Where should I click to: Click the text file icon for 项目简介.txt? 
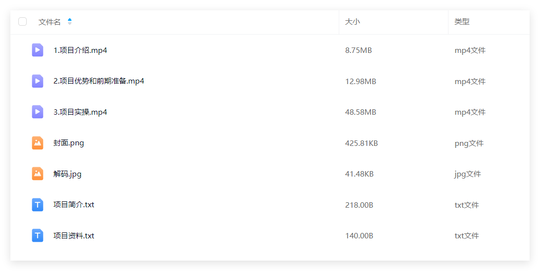[x=38, y=205]
